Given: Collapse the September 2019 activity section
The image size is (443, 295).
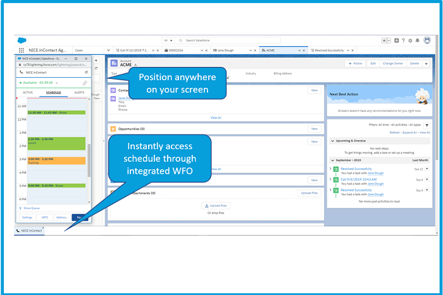Looking at the screenshot, I should [331, 160].
